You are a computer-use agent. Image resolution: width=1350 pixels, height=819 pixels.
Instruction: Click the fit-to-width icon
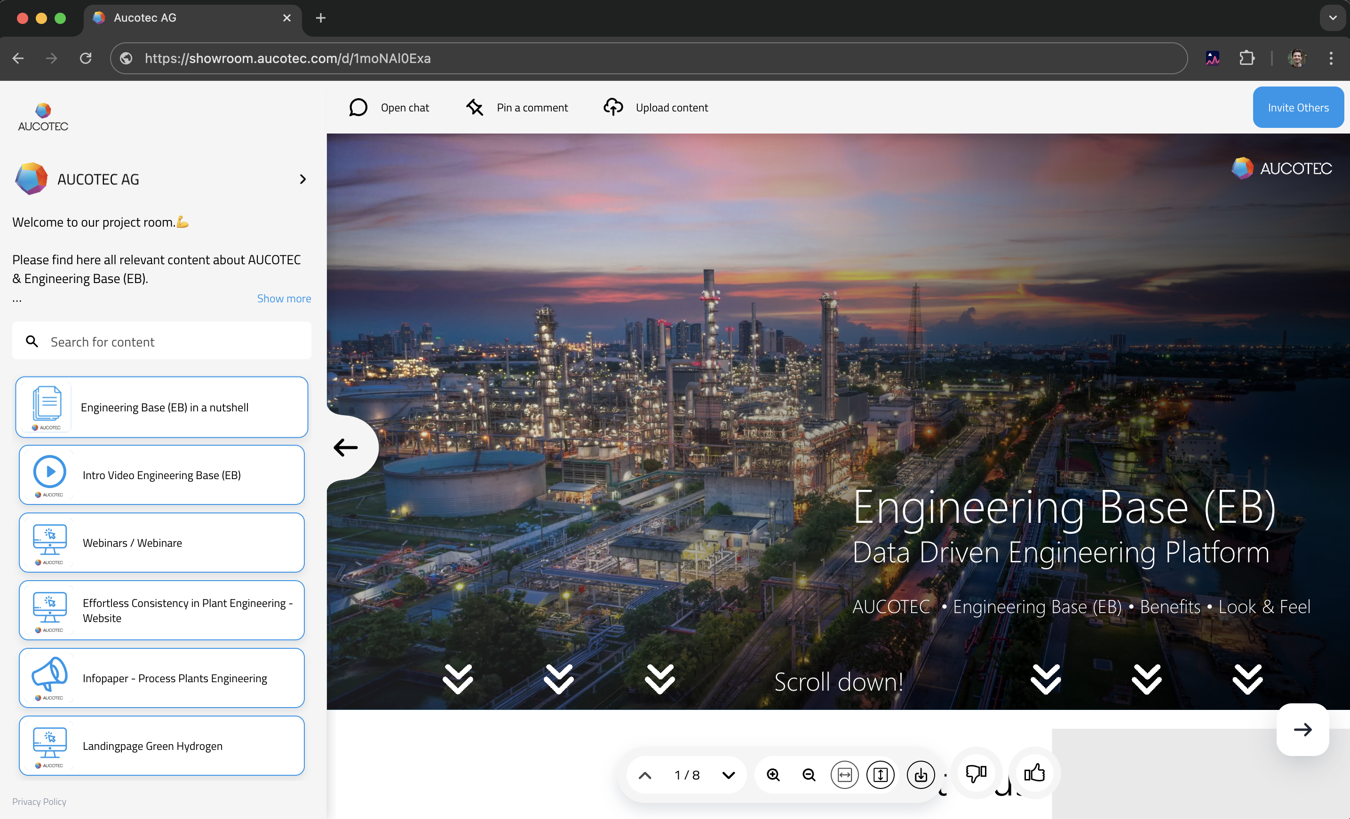(844, 775)
